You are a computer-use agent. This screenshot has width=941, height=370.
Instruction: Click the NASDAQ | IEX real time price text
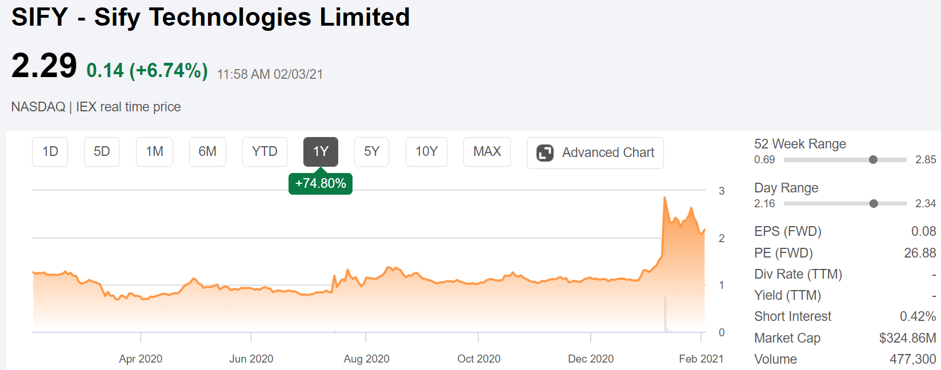pos(96,107)
